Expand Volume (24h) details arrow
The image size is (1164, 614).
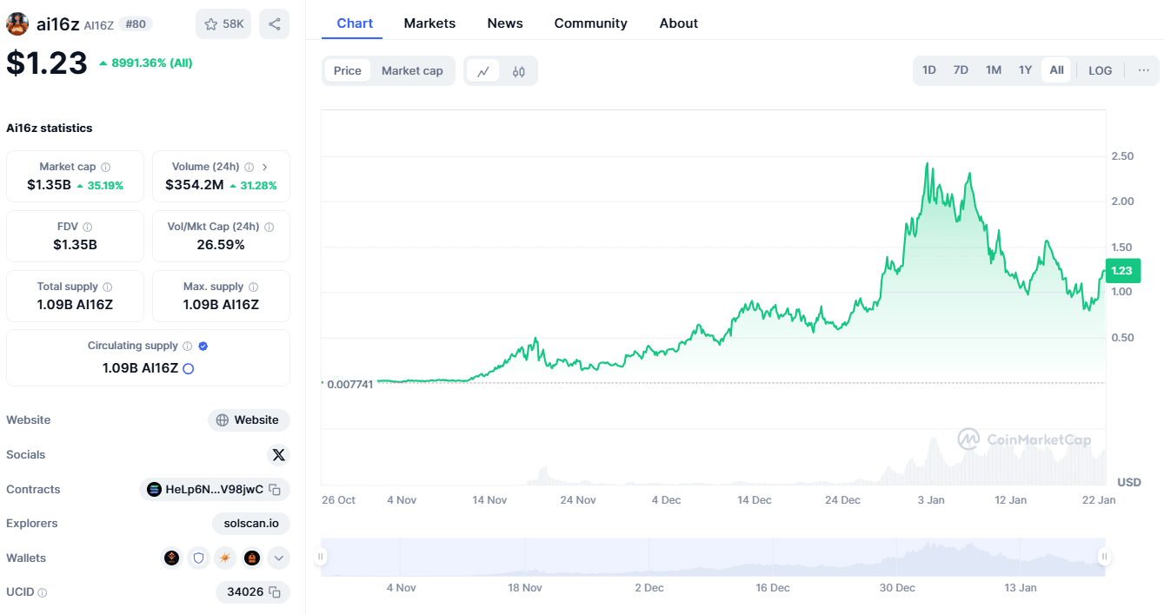tap(264, 167)
